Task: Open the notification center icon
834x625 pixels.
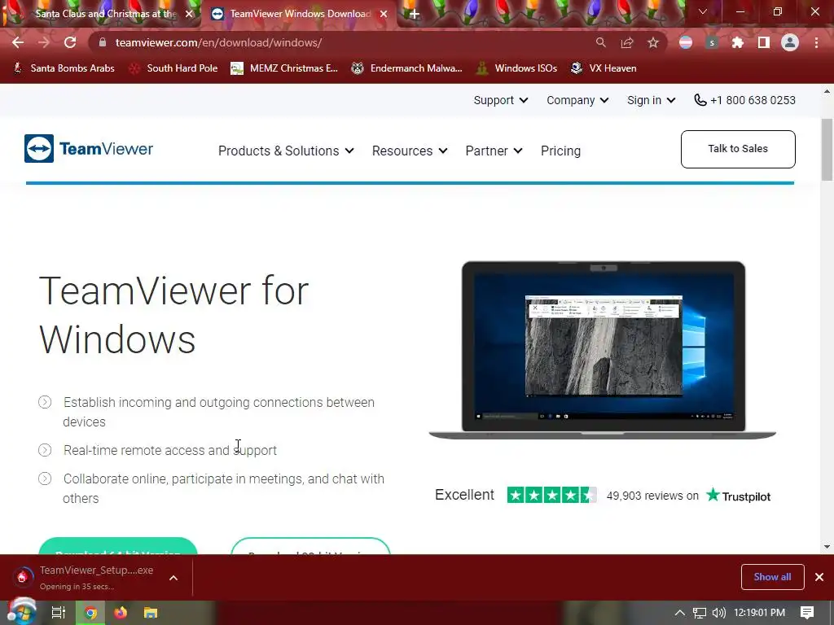Action: click(807, 613)
